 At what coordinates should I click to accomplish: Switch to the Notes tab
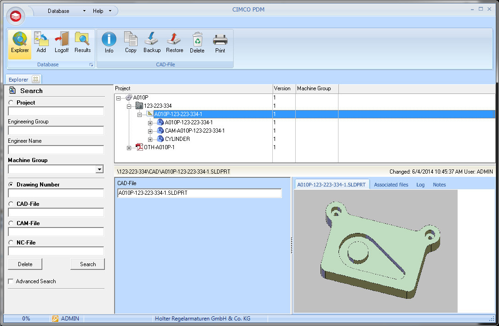point(439,185)
